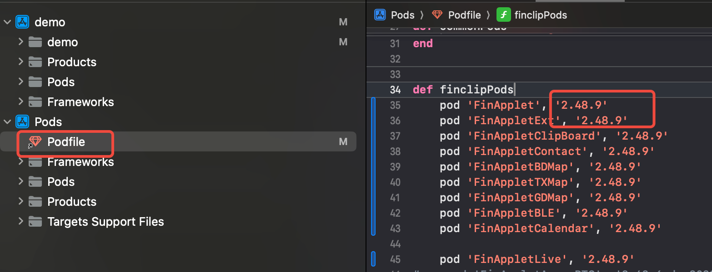Expand the Frameworks folder under the demo project
Image resolution: width=712 pixels, height=272 pixels.
pos(20,102)
